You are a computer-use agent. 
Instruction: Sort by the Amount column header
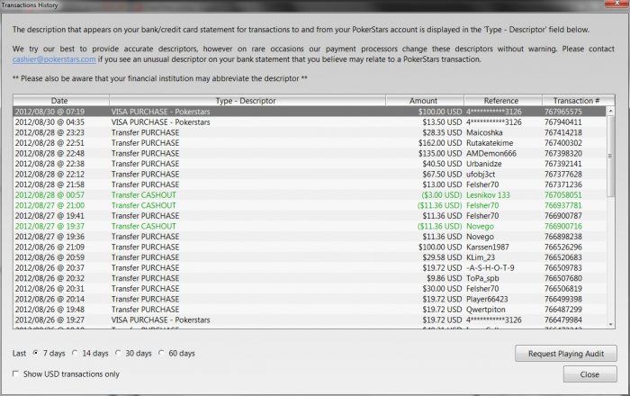tap(425, 101)
